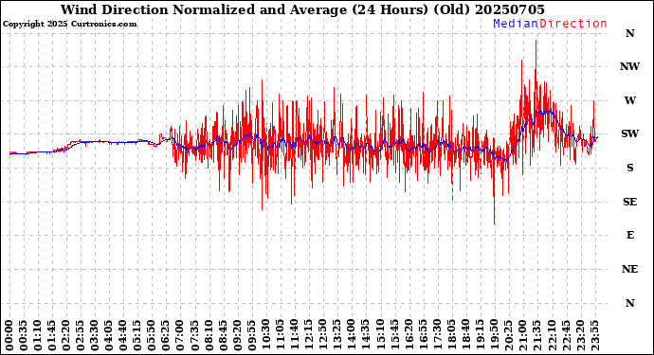
Task: Click the 19:15 time label
Action: tap(480, 335)
